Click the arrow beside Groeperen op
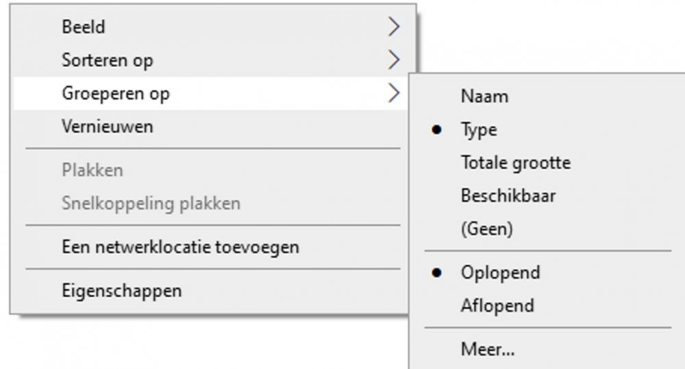 (393, 93)
